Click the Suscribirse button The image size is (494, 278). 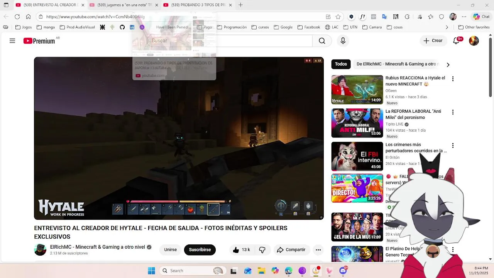200,250
